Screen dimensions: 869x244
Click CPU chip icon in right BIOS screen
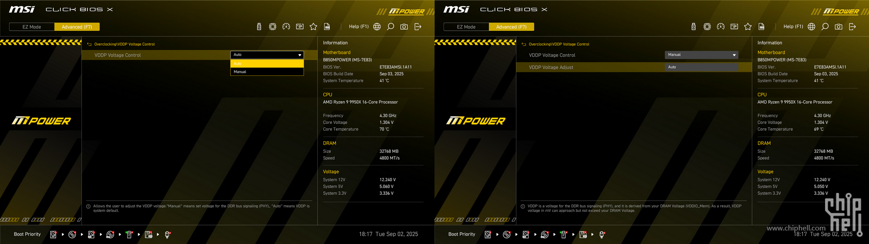pos(707,27)
